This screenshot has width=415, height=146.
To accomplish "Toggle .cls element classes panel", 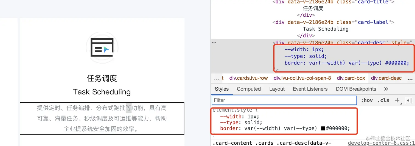I will point(383,100).
